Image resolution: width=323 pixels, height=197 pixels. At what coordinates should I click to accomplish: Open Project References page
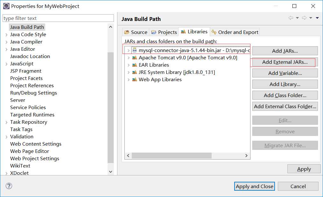click(x=32, y=85)
